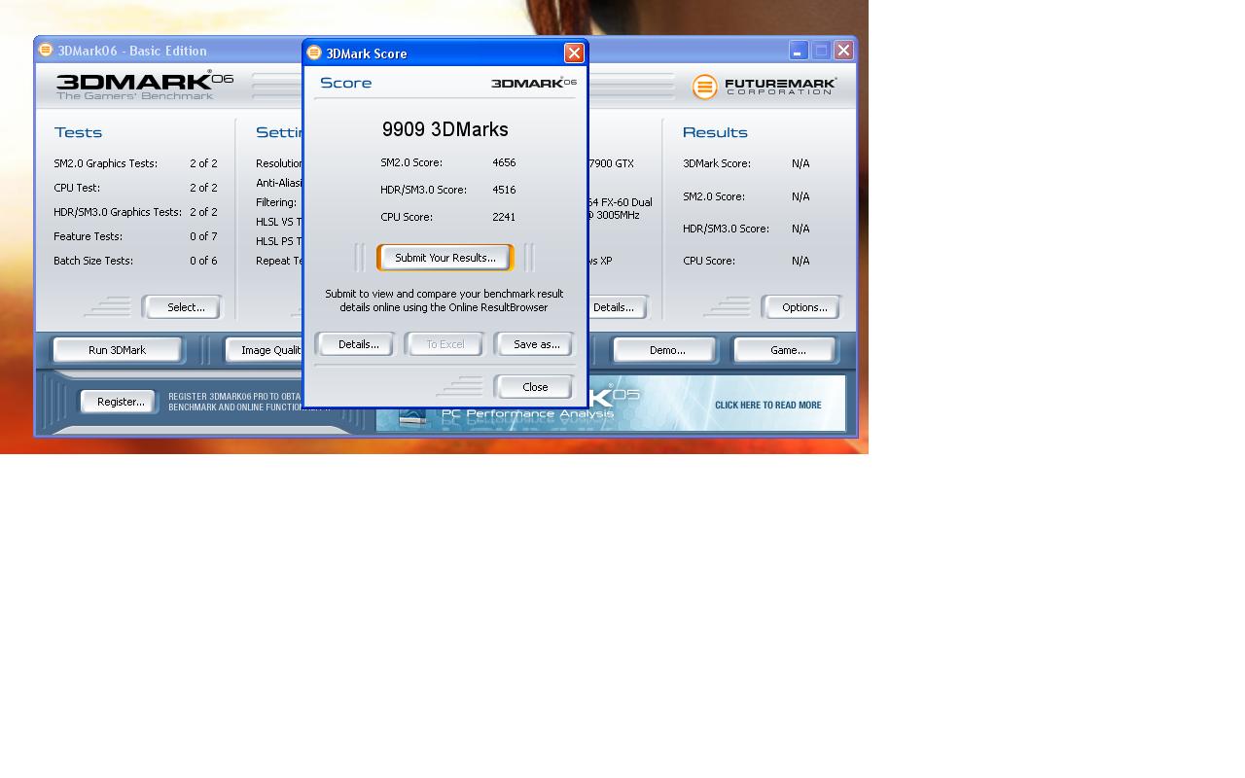Click the PC Performance Analysis banner

pyautogui.click(x=611, y=405)
